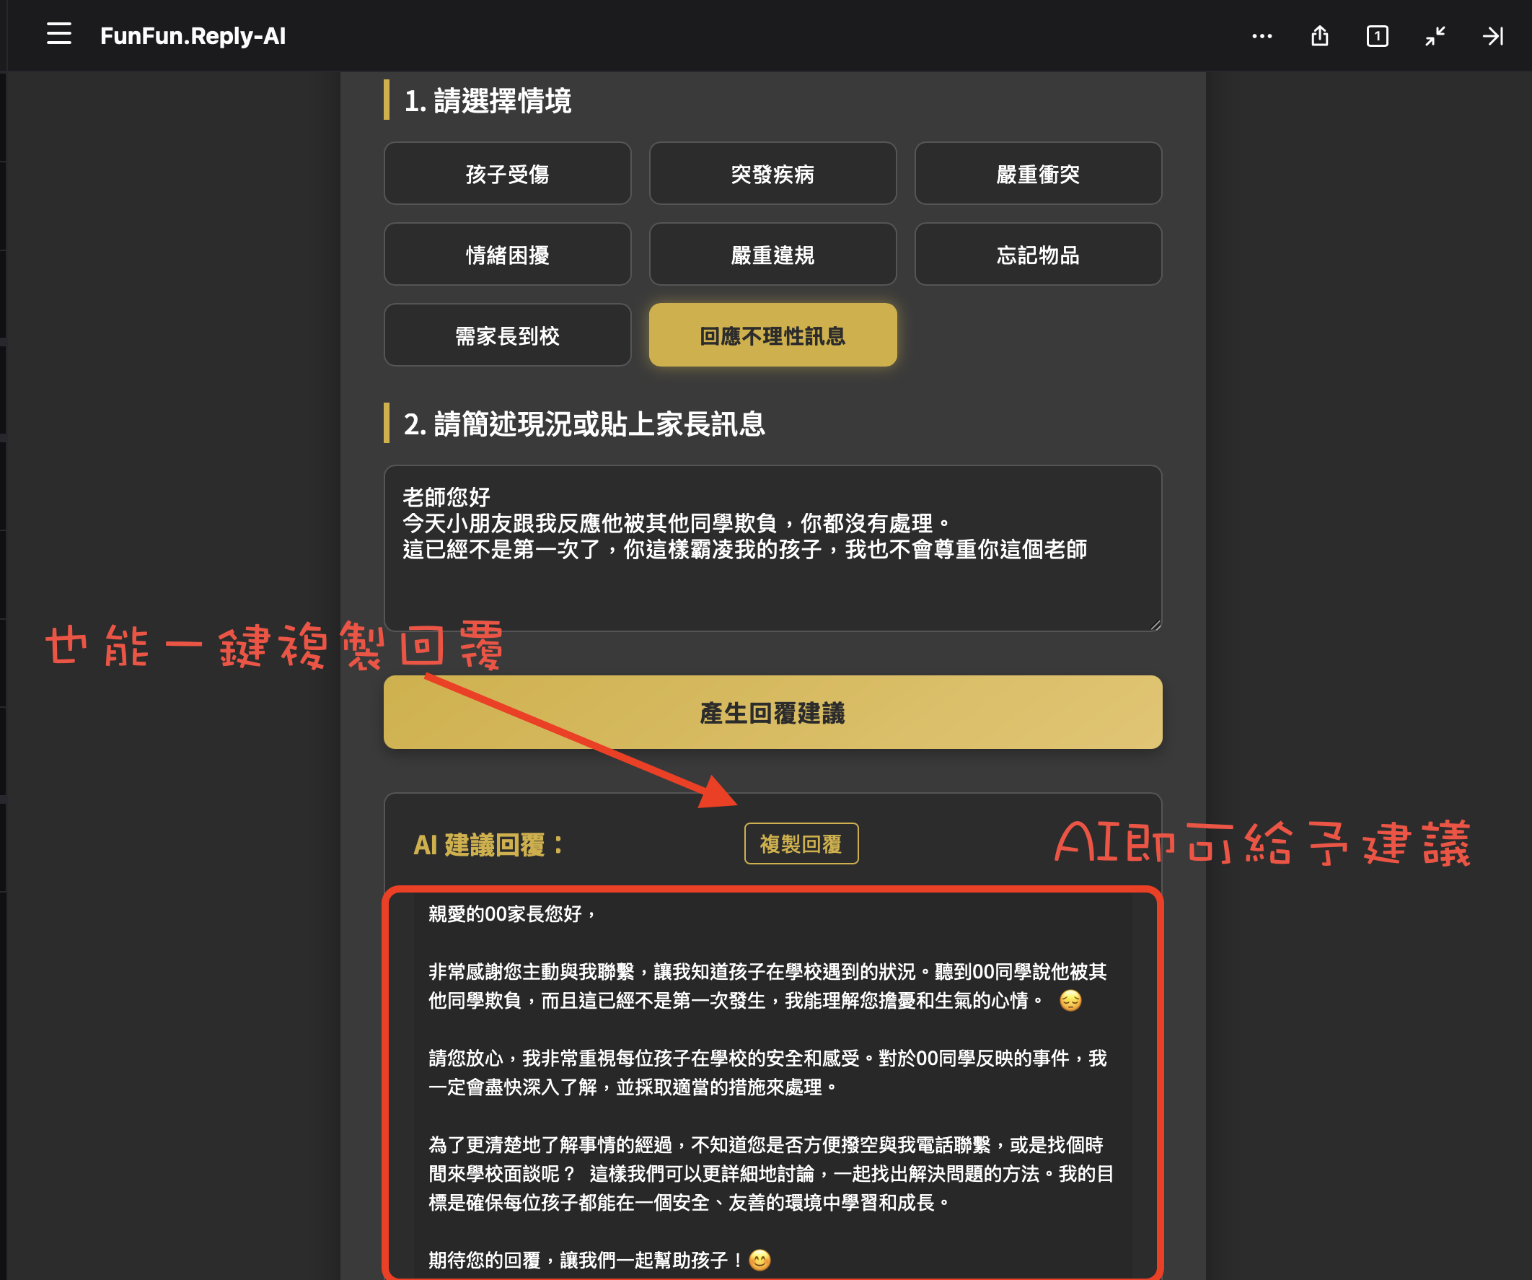Select the 嚴重衝突 scenario
This screenshot has width=1532, height=1280.
1038,174
